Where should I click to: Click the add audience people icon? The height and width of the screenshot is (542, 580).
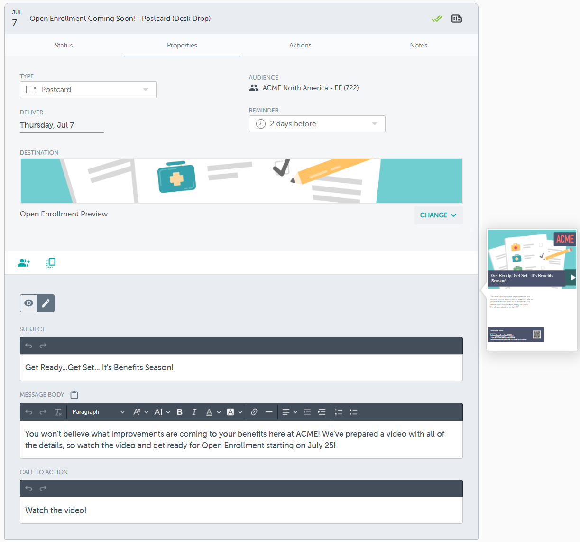tap(24, 262)
